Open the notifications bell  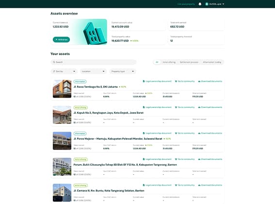coord(200,4)
